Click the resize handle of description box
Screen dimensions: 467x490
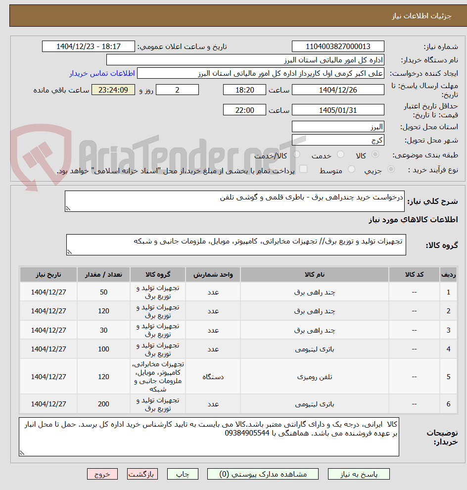tap(68, 209)
